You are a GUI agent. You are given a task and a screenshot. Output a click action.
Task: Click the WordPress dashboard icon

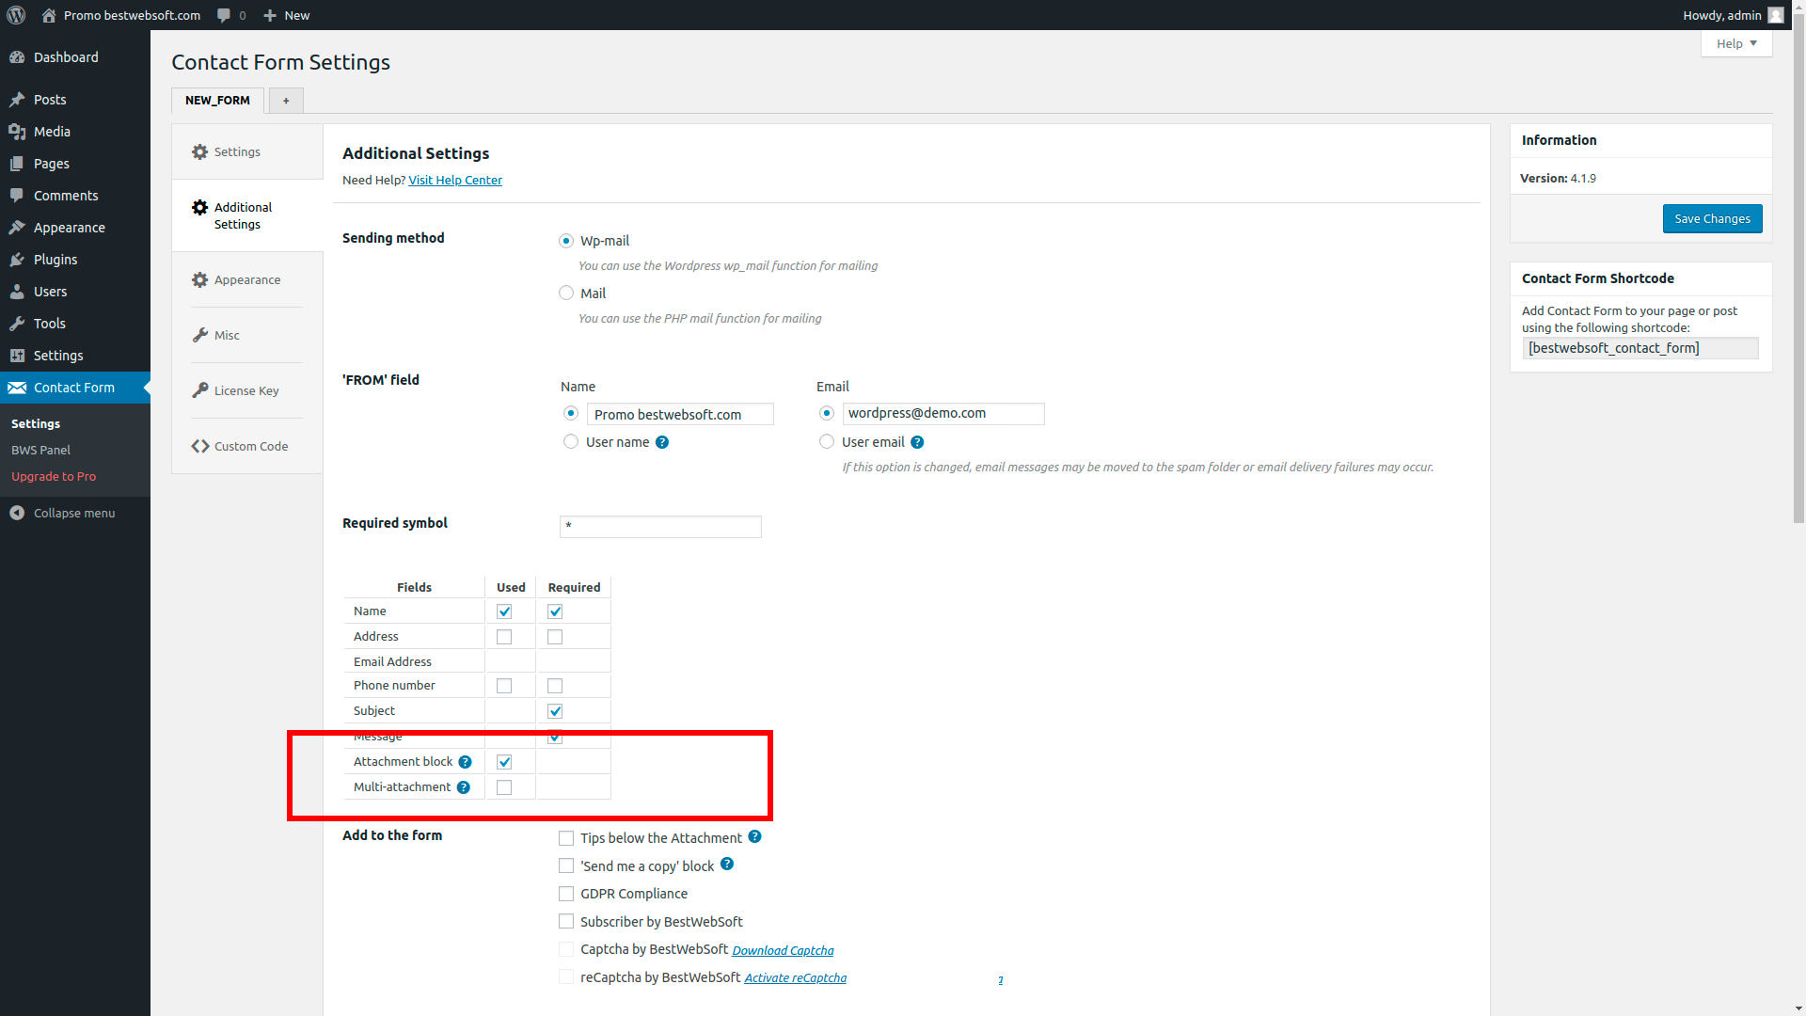pos(15,14)
